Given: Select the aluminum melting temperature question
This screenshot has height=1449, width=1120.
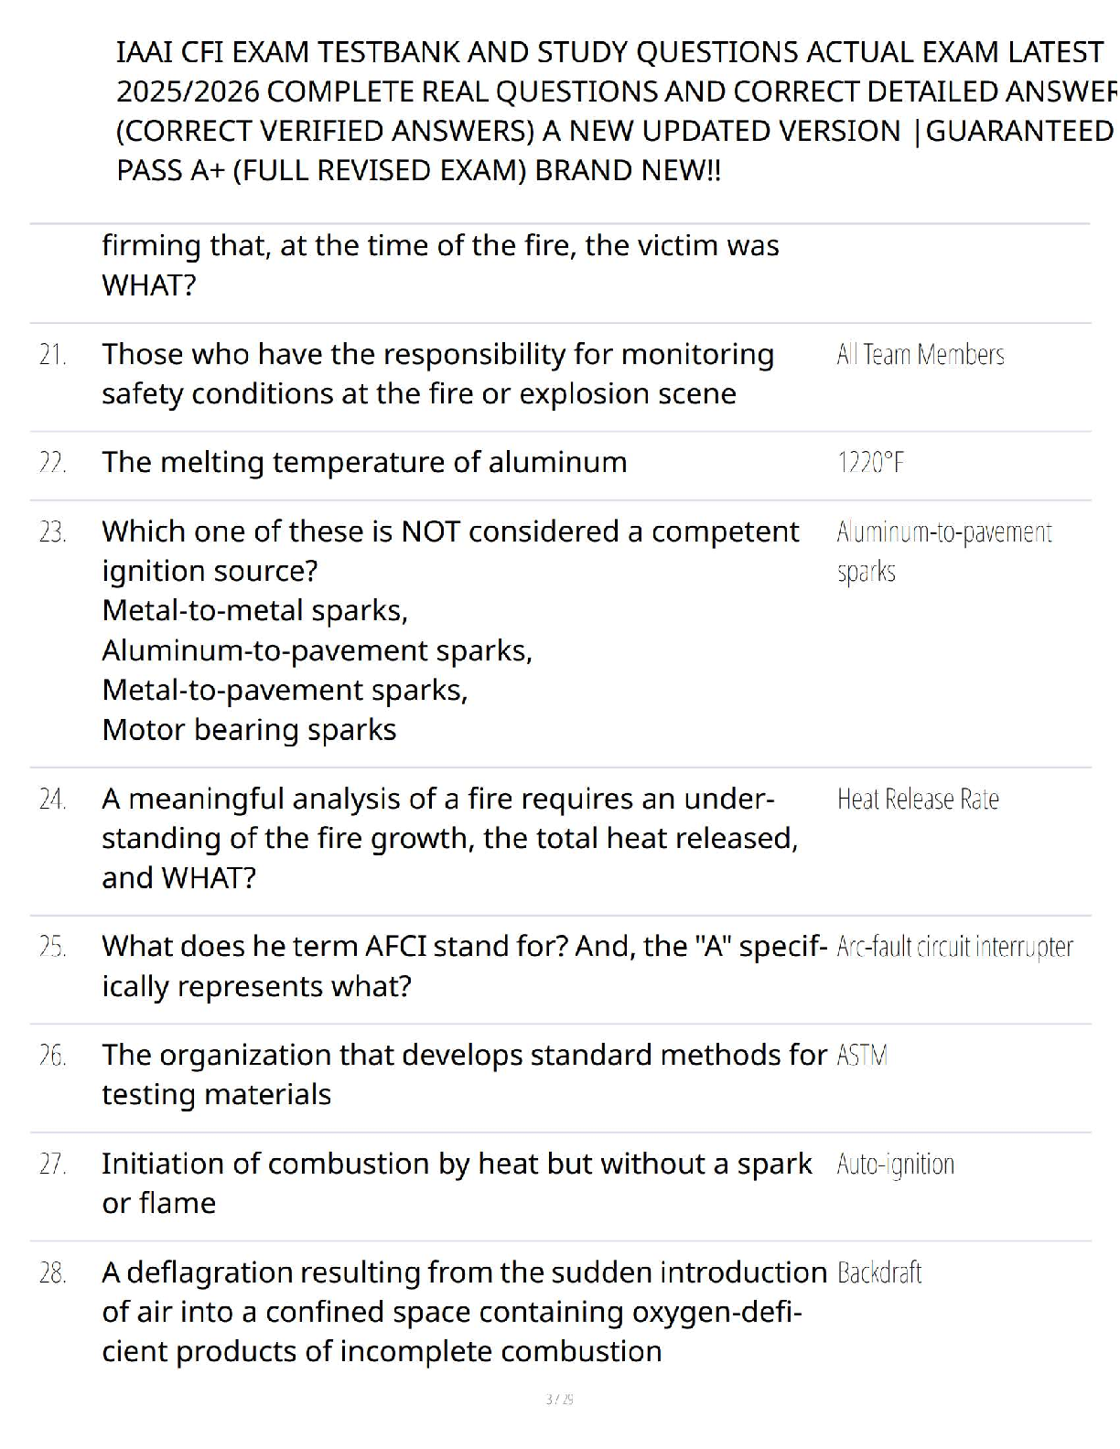Looking at the screenshot, I should point(364,462).
